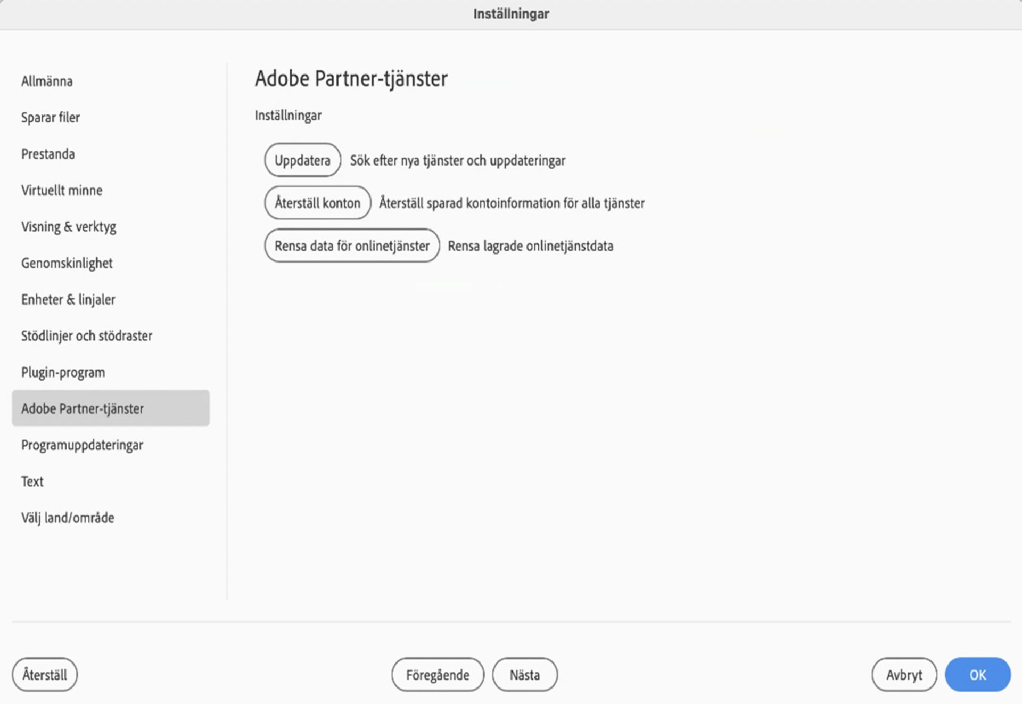Open the Plugin-program settings page
Screen dimensions: 1022x704
tap(63, 373)
